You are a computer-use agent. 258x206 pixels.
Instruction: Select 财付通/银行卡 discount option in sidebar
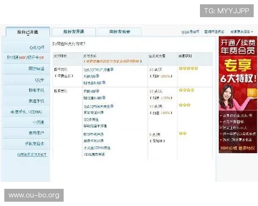26,58
